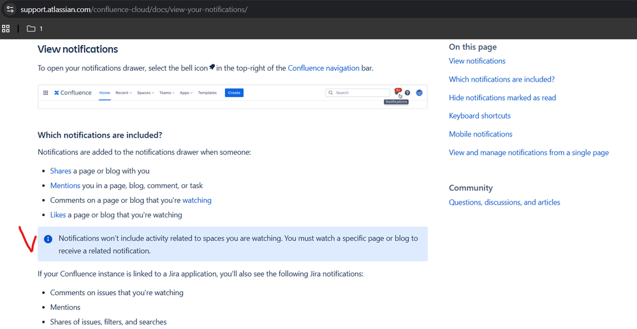Click the On this page heading
Viewport: 637px width, 329px height.
click(x=473, y=47)
